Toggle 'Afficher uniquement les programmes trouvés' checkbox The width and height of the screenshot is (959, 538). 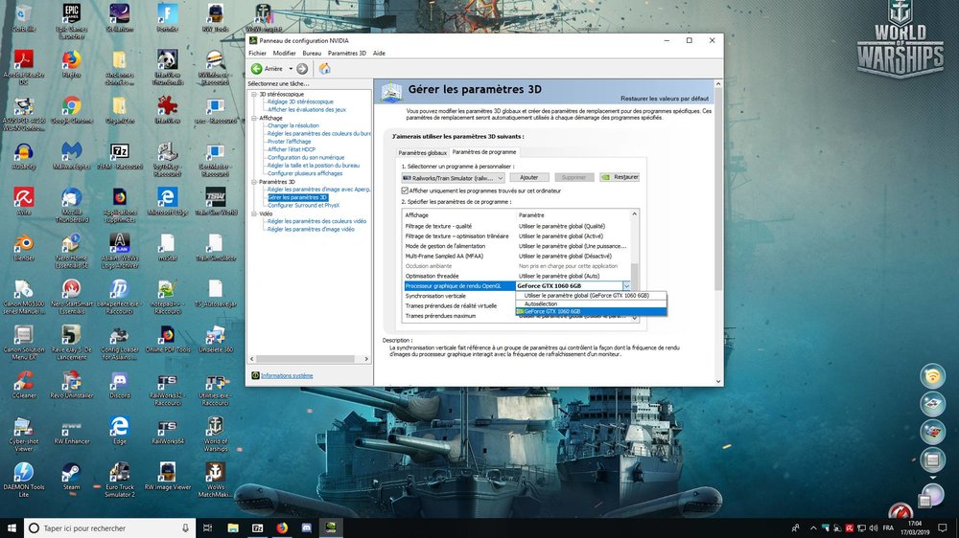[x=405, y=191]
